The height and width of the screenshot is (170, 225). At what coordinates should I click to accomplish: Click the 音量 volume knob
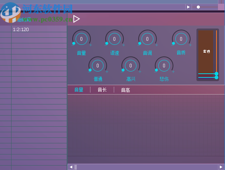[81, 39]
